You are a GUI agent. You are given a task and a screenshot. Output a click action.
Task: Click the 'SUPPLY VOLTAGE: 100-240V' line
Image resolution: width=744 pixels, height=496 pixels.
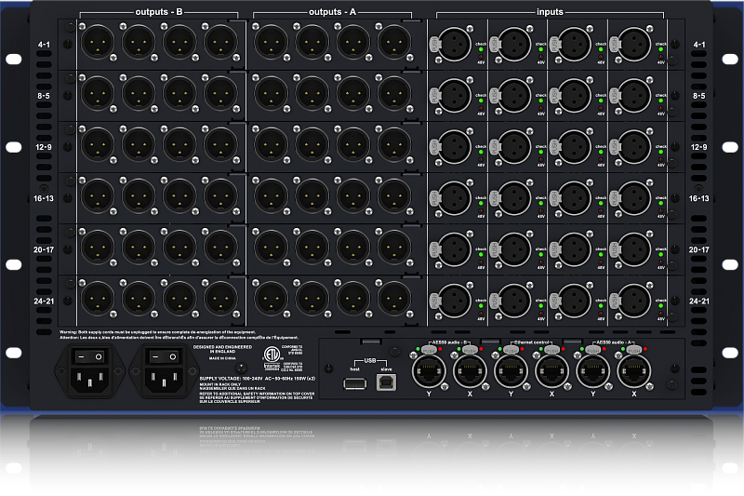[x=258, y=379]
